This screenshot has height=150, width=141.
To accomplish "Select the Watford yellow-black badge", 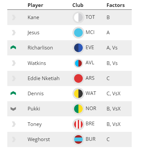I will (78, 94).
